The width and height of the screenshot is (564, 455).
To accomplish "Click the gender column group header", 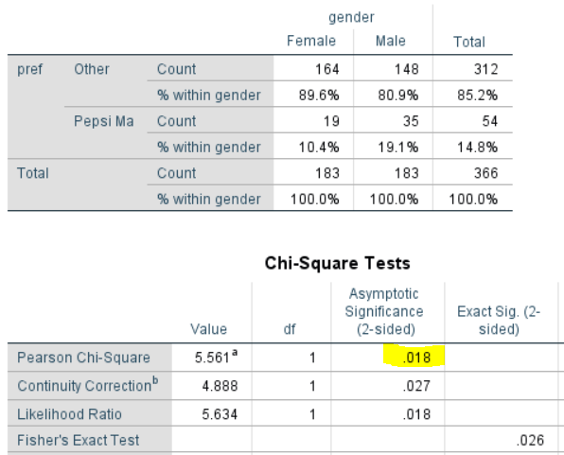I will (x=351, y=17).
